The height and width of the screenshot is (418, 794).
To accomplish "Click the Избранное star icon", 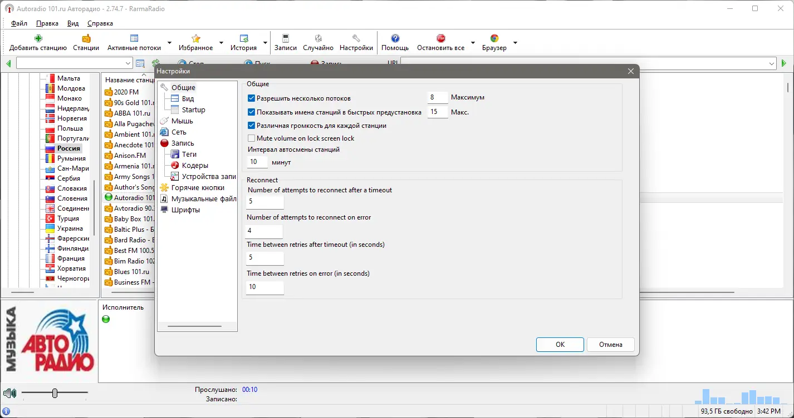I will (195, 39).
